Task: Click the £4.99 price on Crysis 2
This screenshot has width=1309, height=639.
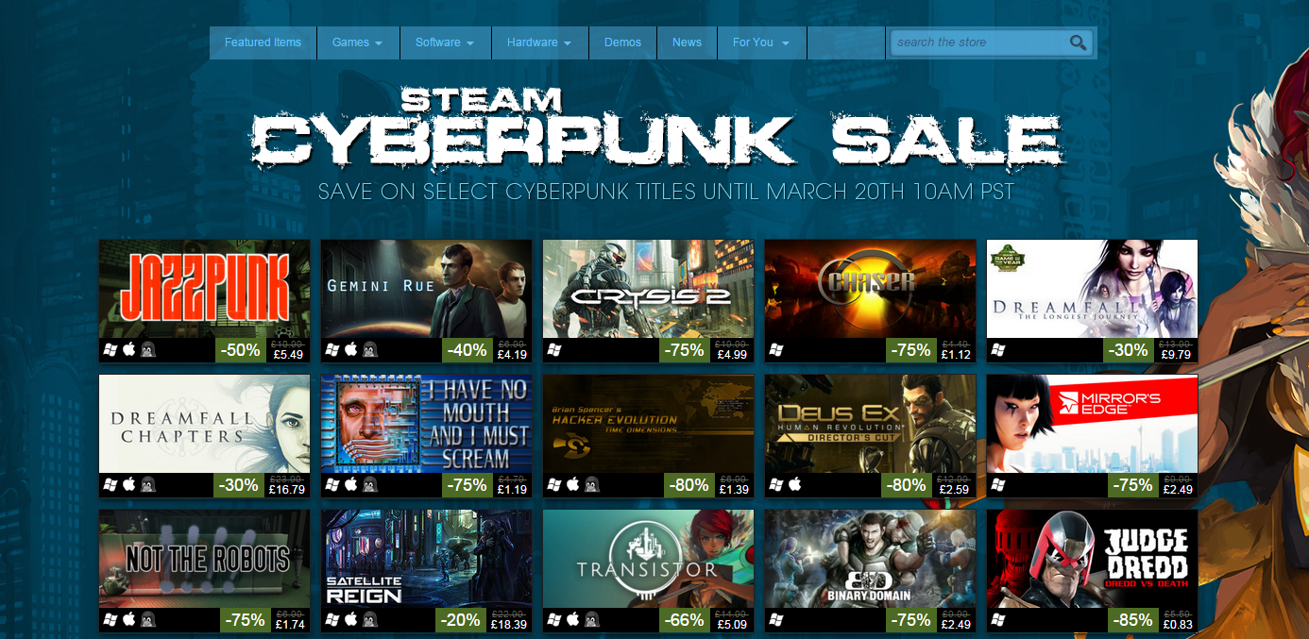Action: coord(732,355)
